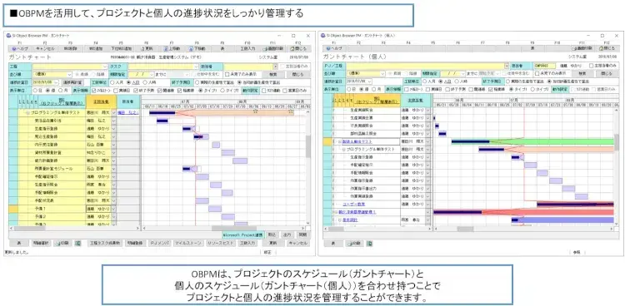This screenshot has width=625, height=306.
Task: Open the 並び順 dropdown in the 個人 window
Action: pos(383,74)
